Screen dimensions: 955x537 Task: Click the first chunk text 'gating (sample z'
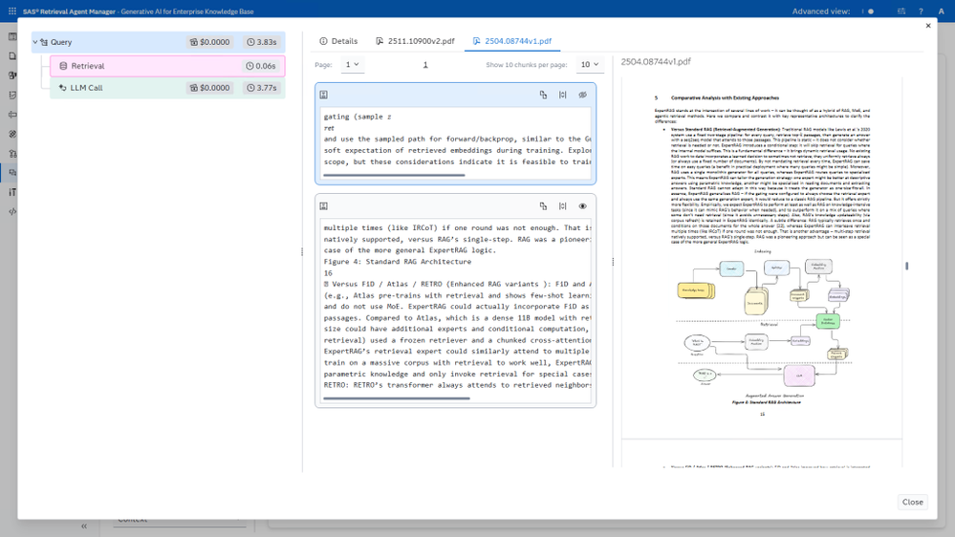pos(358,117)
